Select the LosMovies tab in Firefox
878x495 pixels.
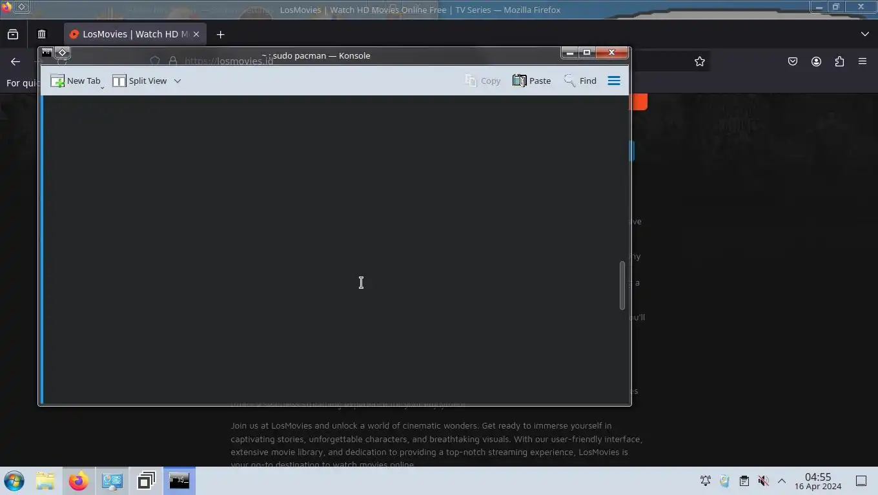[135, 34]
